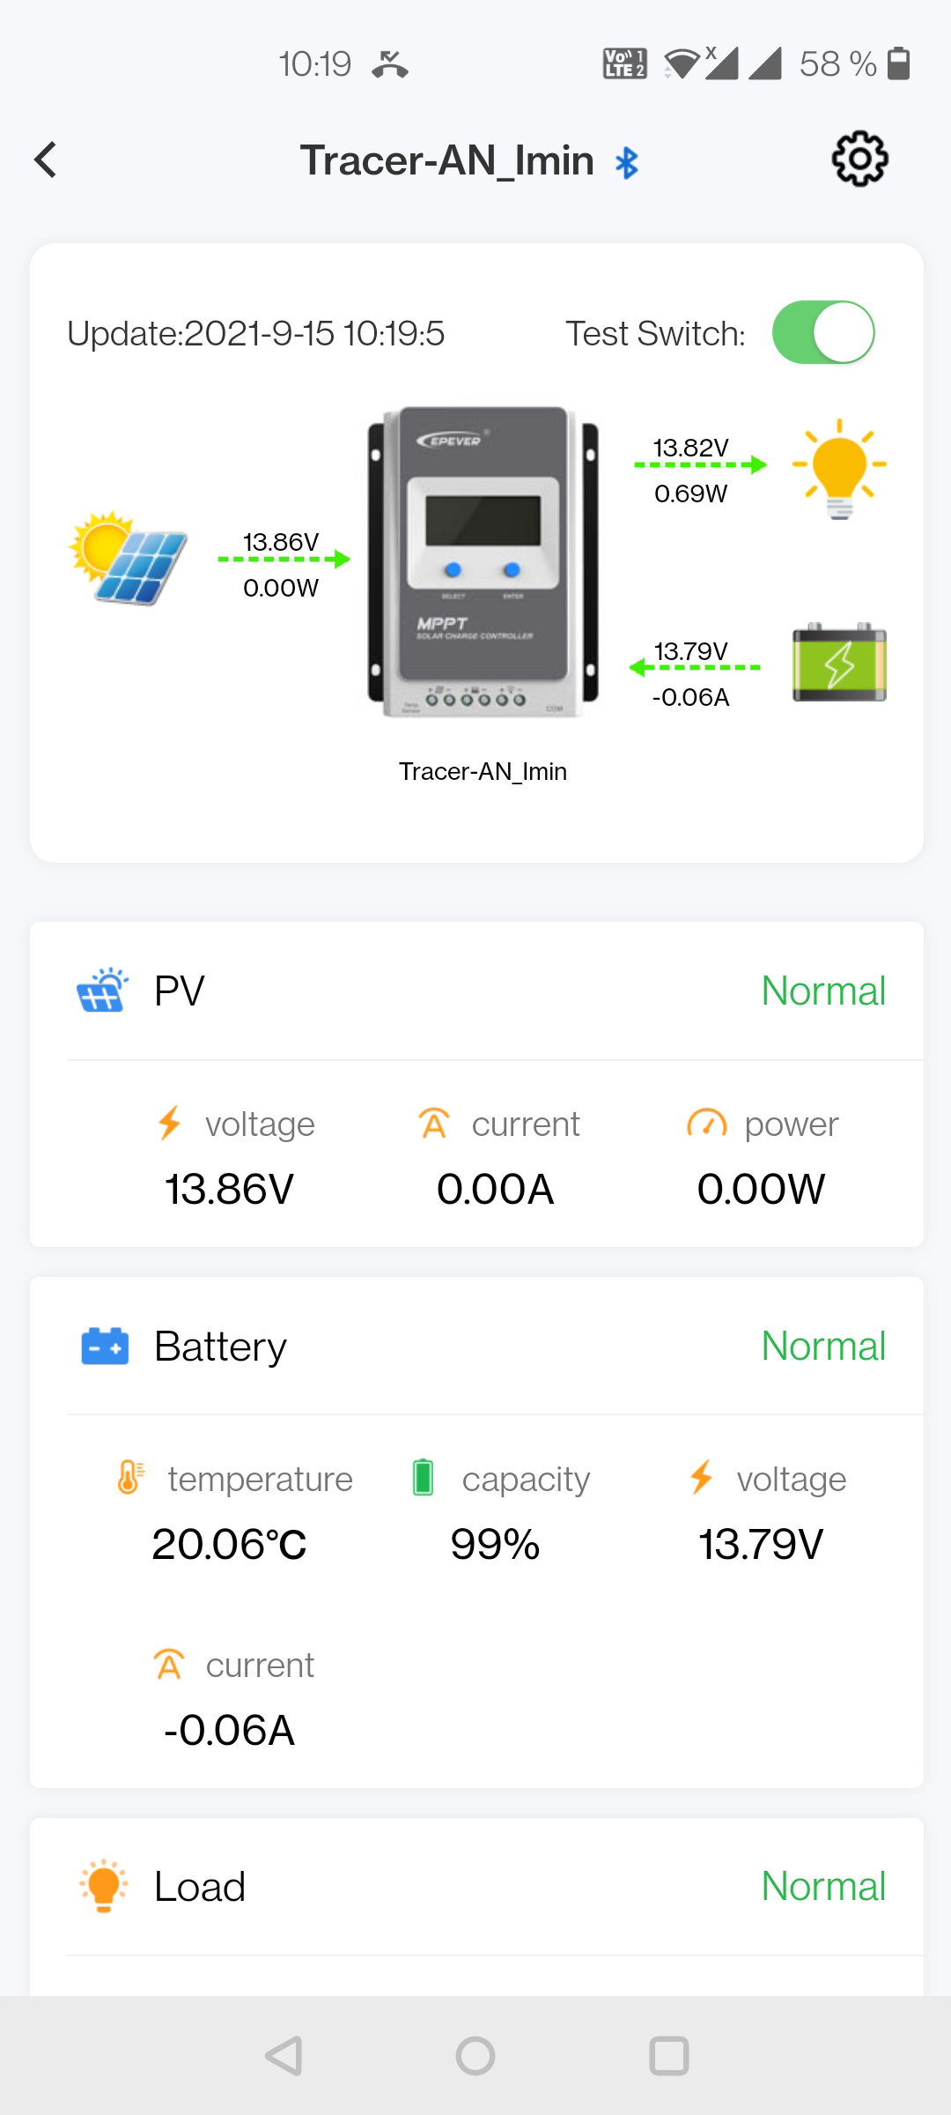Tap the solar panel icon
Screen dimensions: 951x2115
pyautogui.click(x=129, y=558)
